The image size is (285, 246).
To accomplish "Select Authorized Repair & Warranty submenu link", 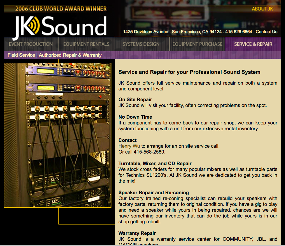I will tap(70, 55).
